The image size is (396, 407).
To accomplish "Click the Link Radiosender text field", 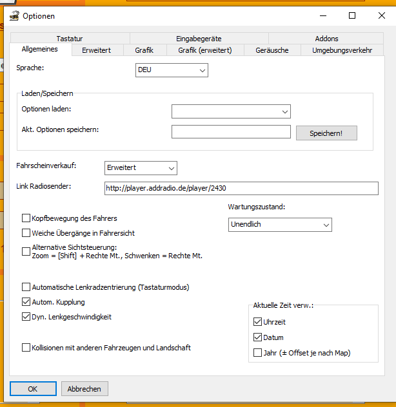I will pos(241,188).
